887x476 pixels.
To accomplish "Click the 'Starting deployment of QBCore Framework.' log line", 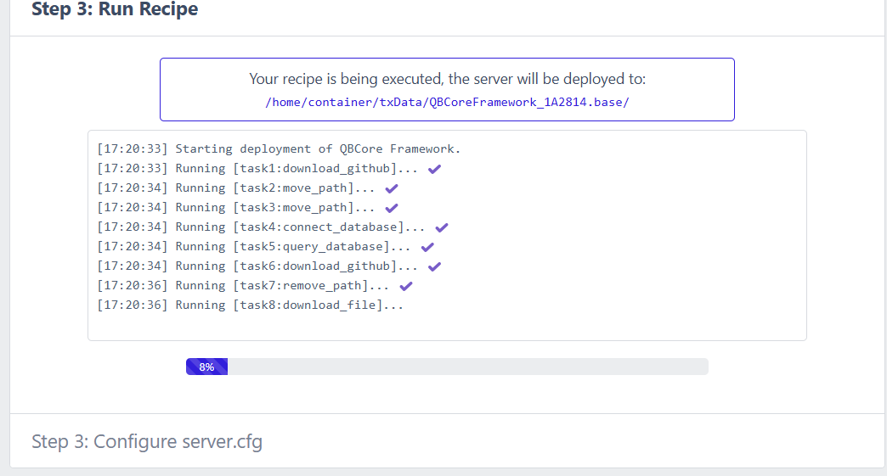I will 279,149.
